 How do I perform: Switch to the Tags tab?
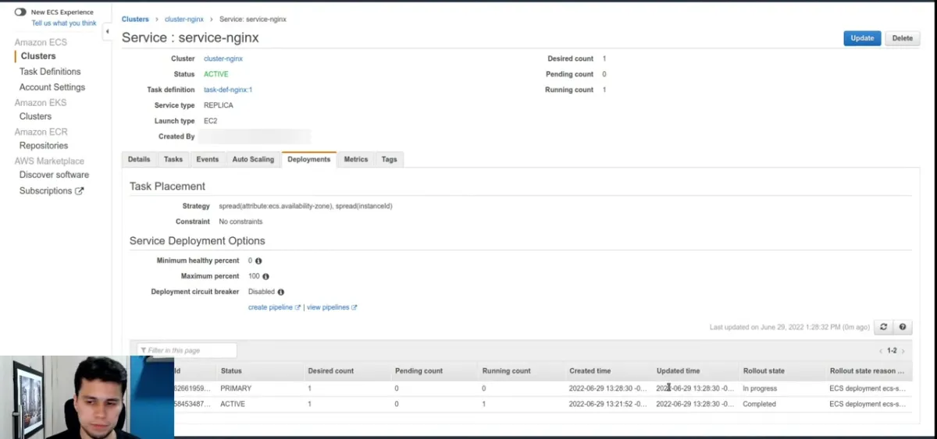point(389,159)
